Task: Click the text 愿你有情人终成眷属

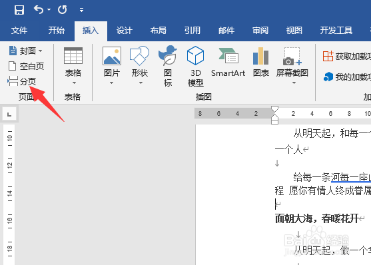Action: (330, 190)
